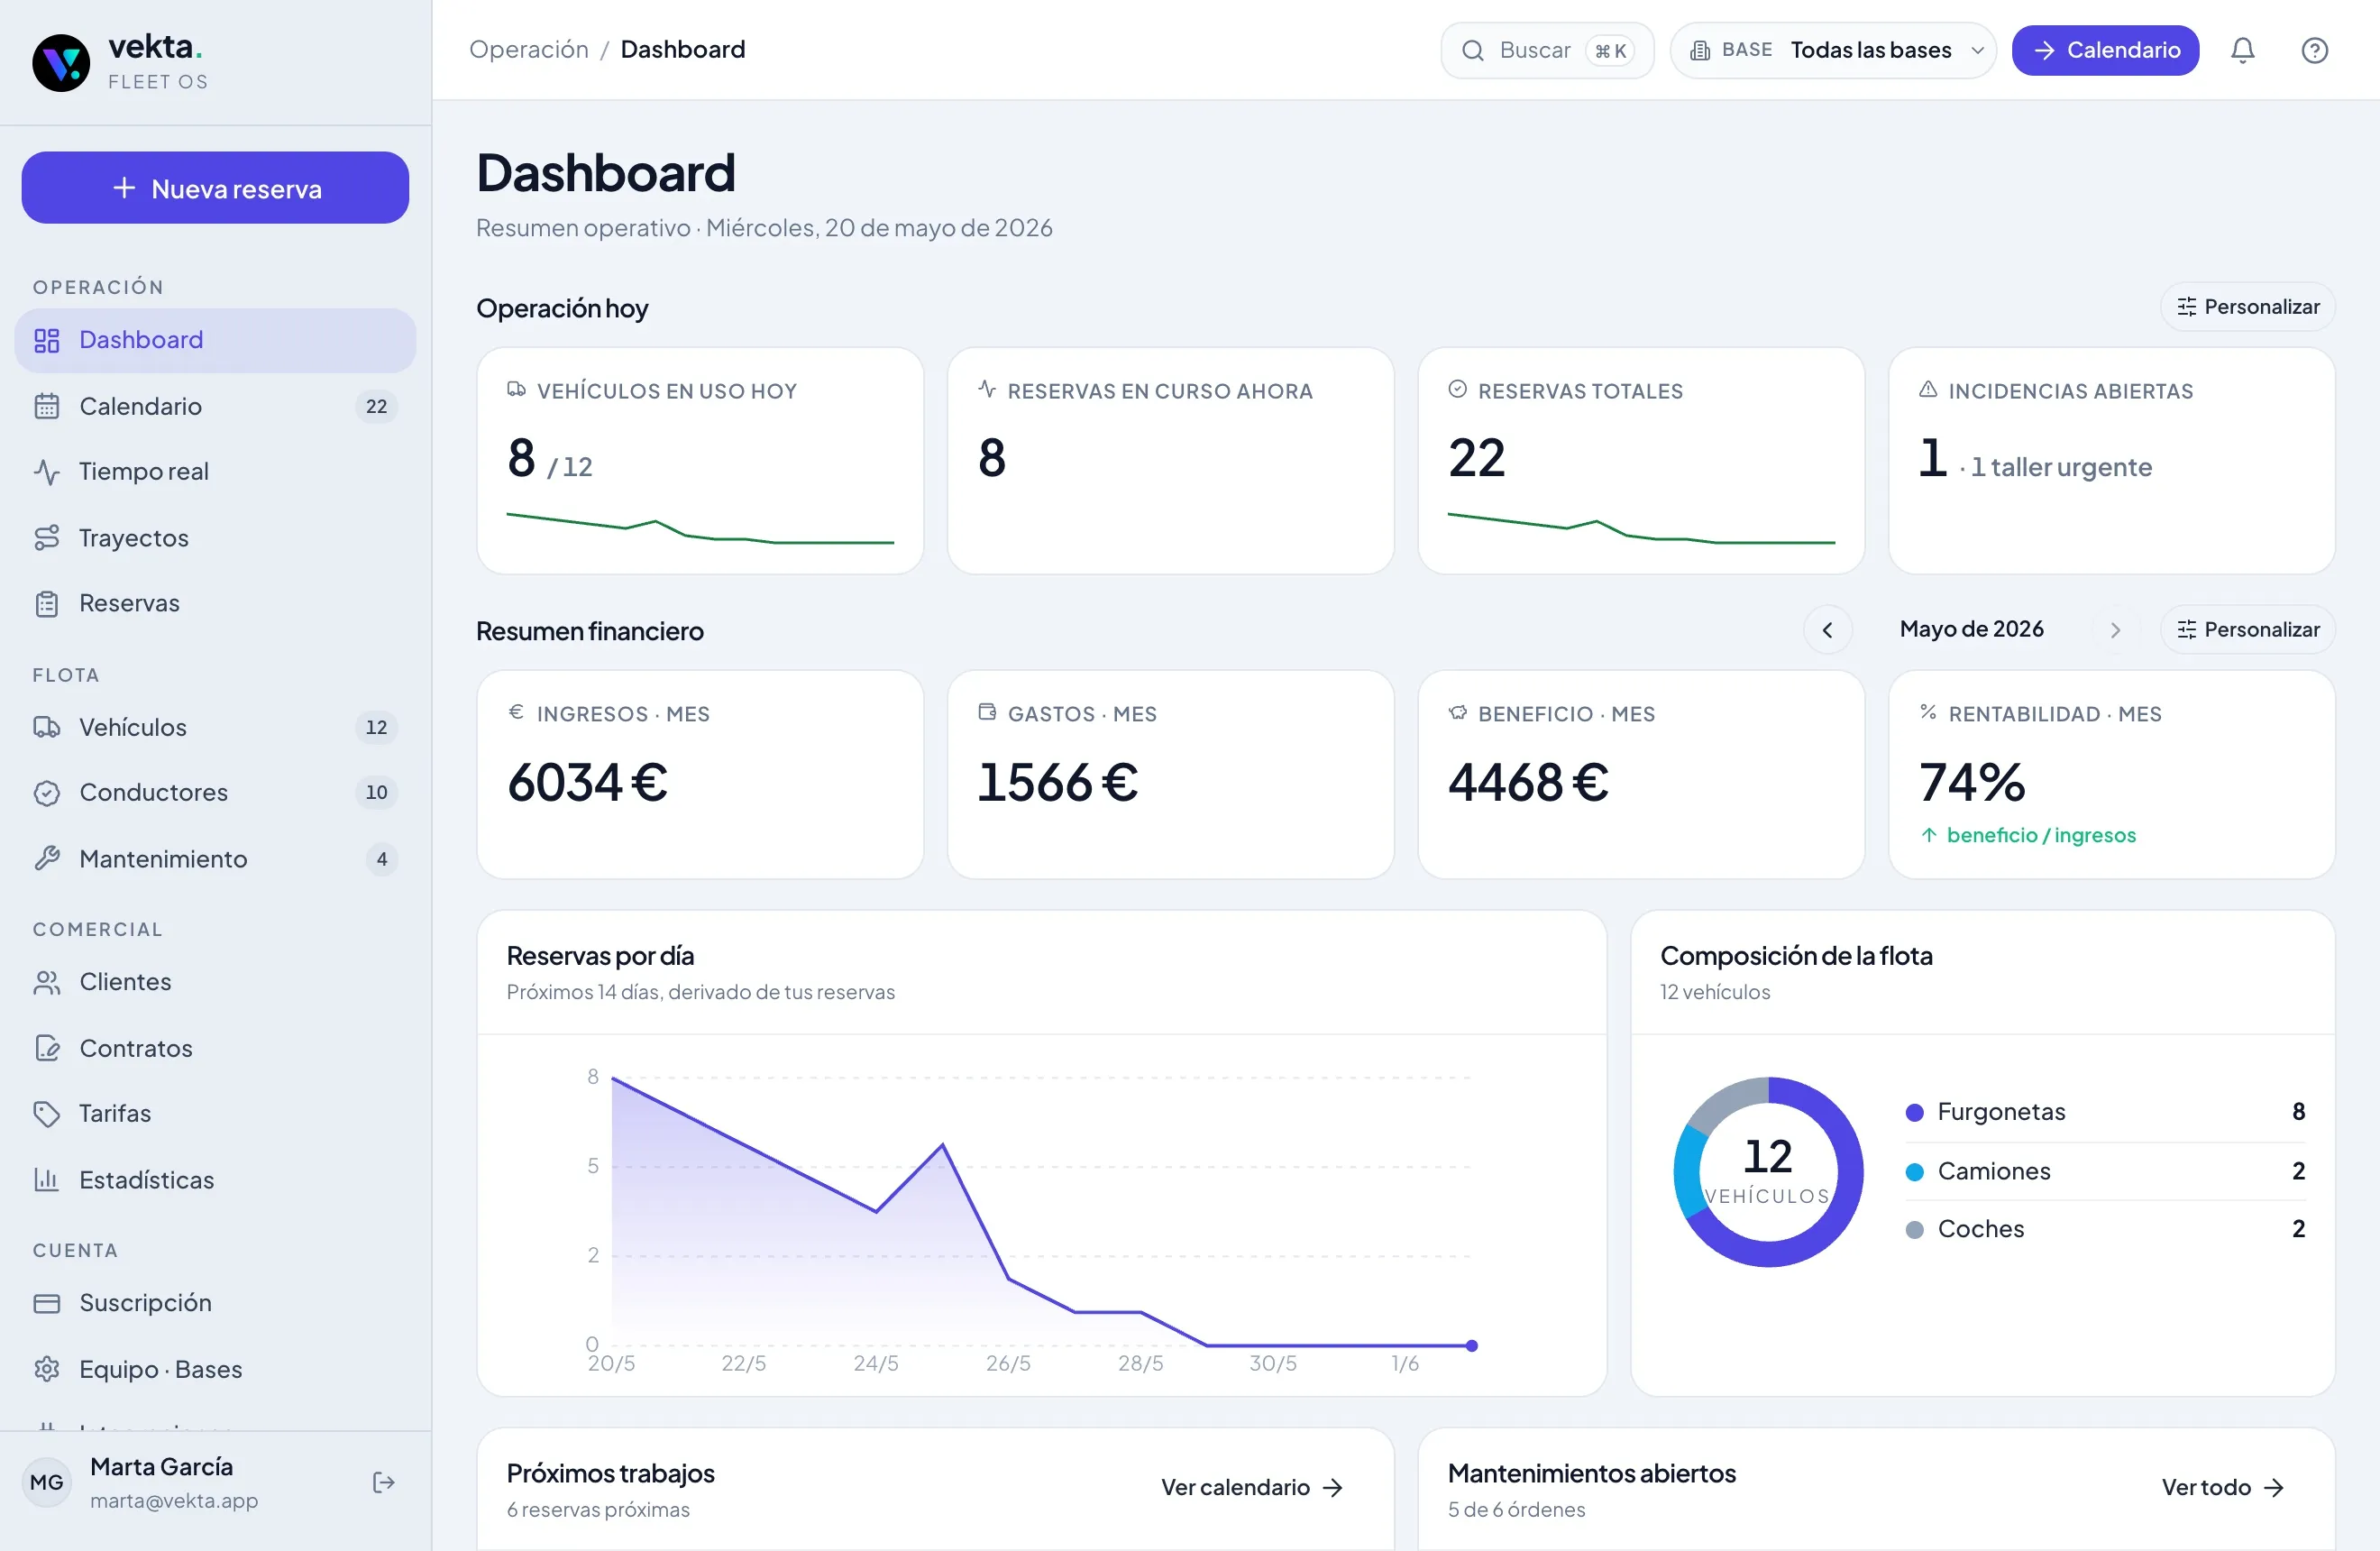Click the Mantenimiento wrench icon

point(47,858)
